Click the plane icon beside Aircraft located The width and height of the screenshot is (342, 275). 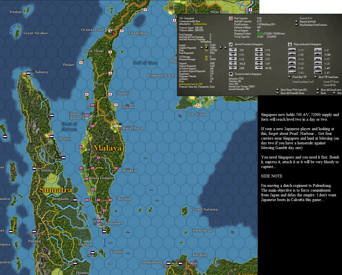231,44
